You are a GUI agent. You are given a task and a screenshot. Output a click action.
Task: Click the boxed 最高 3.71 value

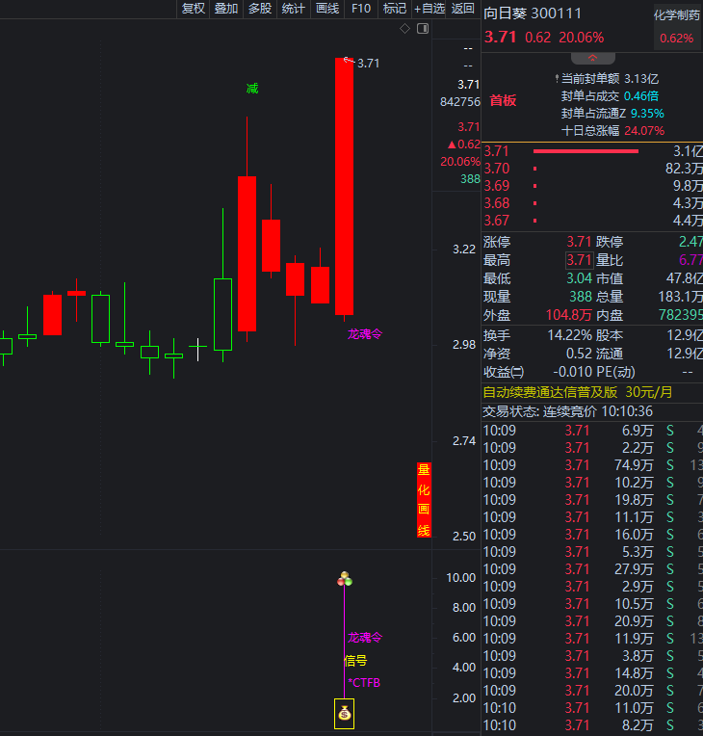579,260
